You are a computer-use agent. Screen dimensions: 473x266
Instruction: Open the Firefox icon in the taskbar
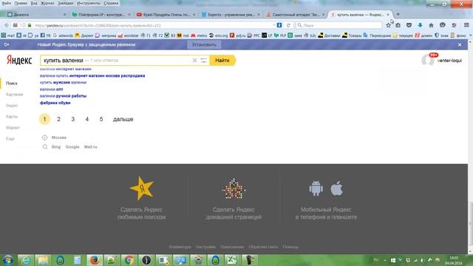coord(95,260)
